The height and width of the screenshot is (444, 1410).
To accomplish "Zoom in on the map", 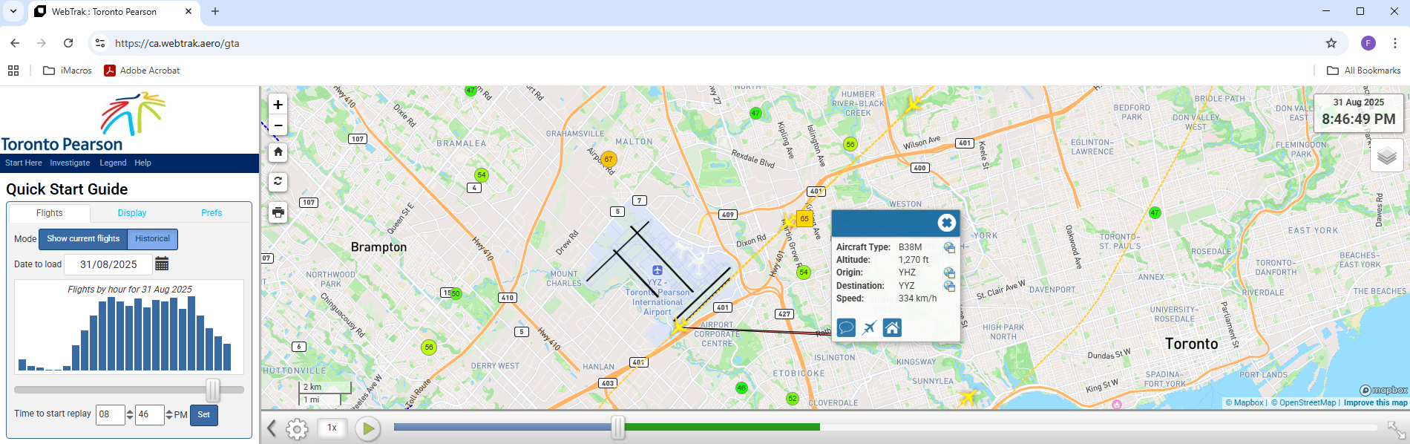I will pos(278,105).
